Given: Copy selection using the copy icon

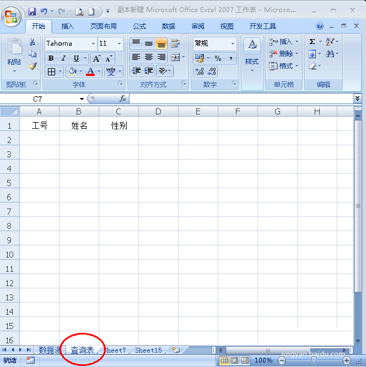Looking at the screenshot, I should (x=32, y=54).
